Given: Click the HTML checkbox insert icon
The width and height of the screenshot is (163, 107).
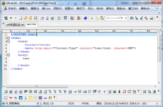Looking at the screenshot, I should tap(100, 92).
